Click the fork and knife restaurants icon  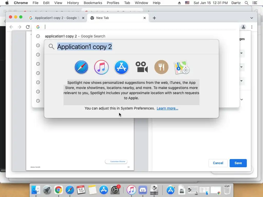[161, 67]
